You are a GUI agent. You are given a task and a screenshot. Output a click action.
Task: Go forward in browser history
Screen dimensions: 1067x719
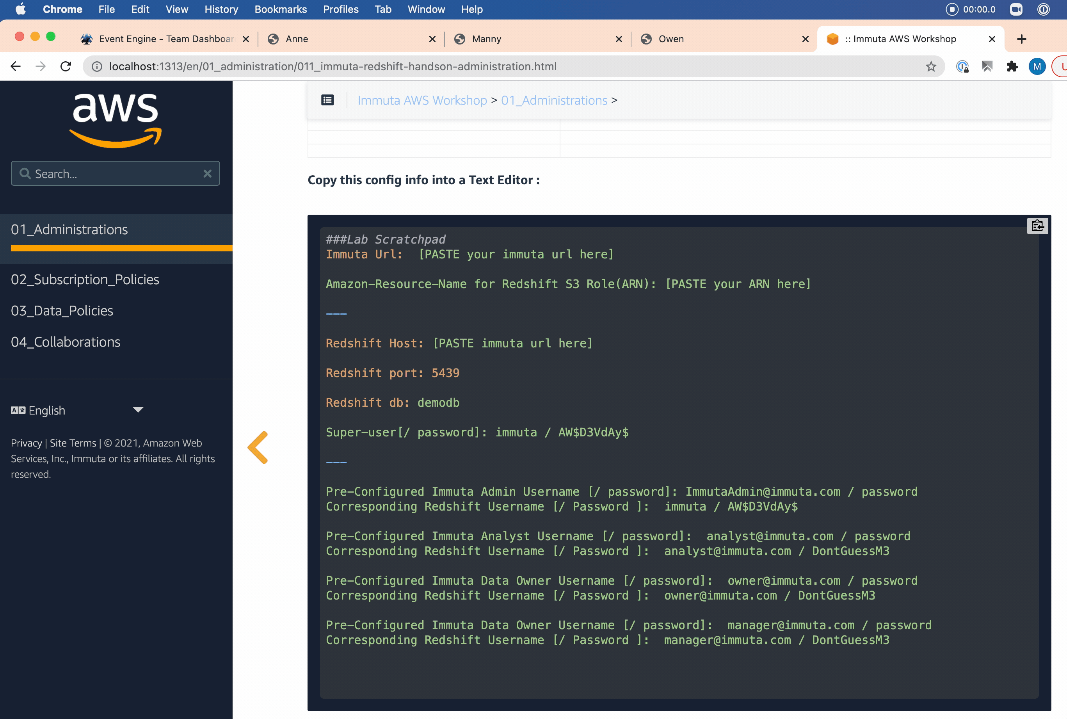(x=41, y=66)
